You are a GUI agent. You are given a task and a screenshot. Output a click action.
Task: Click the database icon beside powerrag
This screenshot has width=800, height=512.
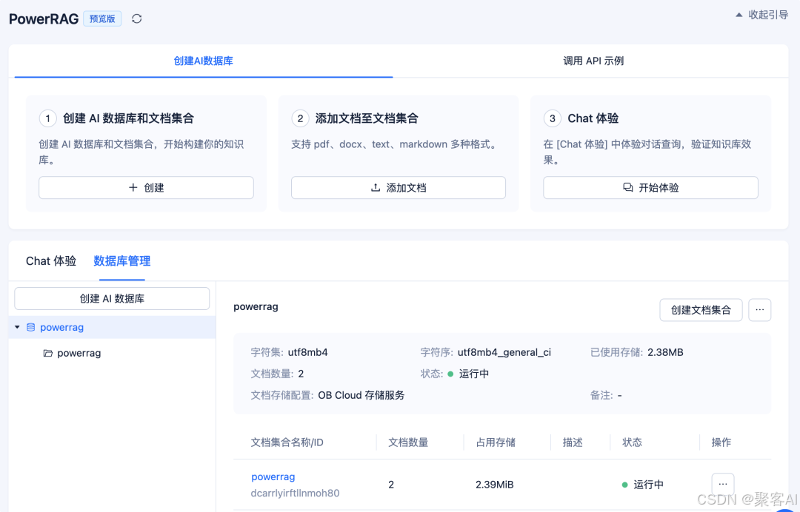pyautogui.click(x=30, y=327)
